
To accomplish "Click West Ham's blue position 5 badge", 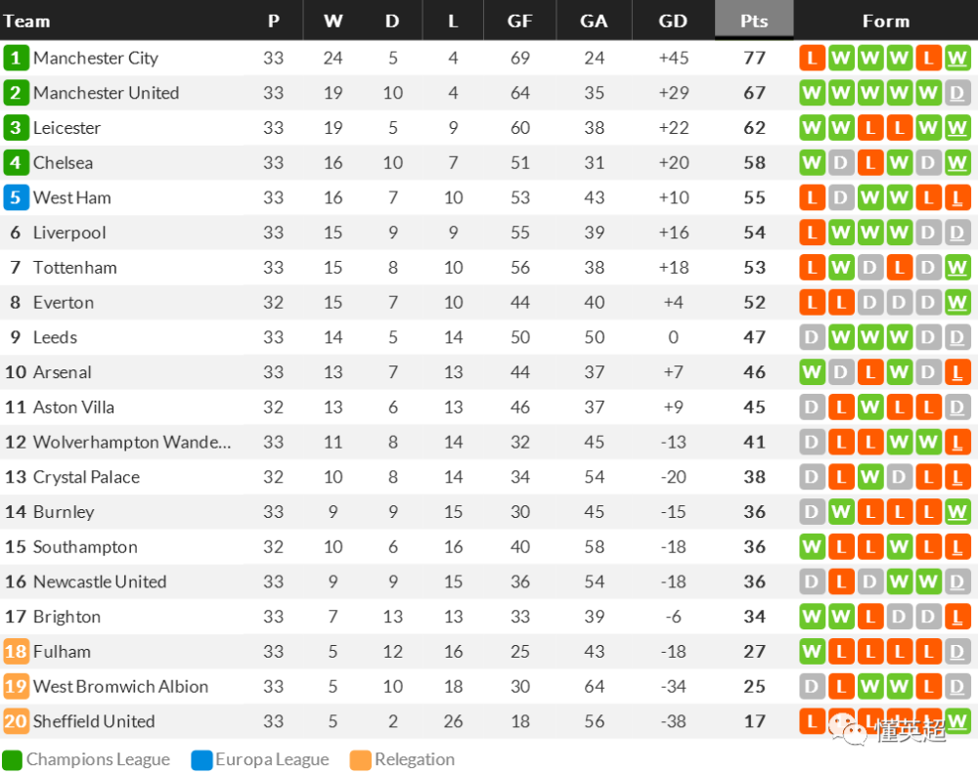I will 16,197.
